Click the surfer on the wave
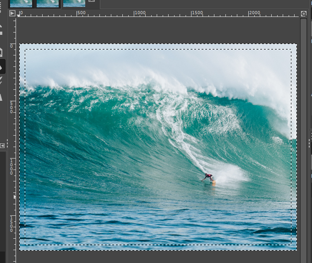 [208, 176]
